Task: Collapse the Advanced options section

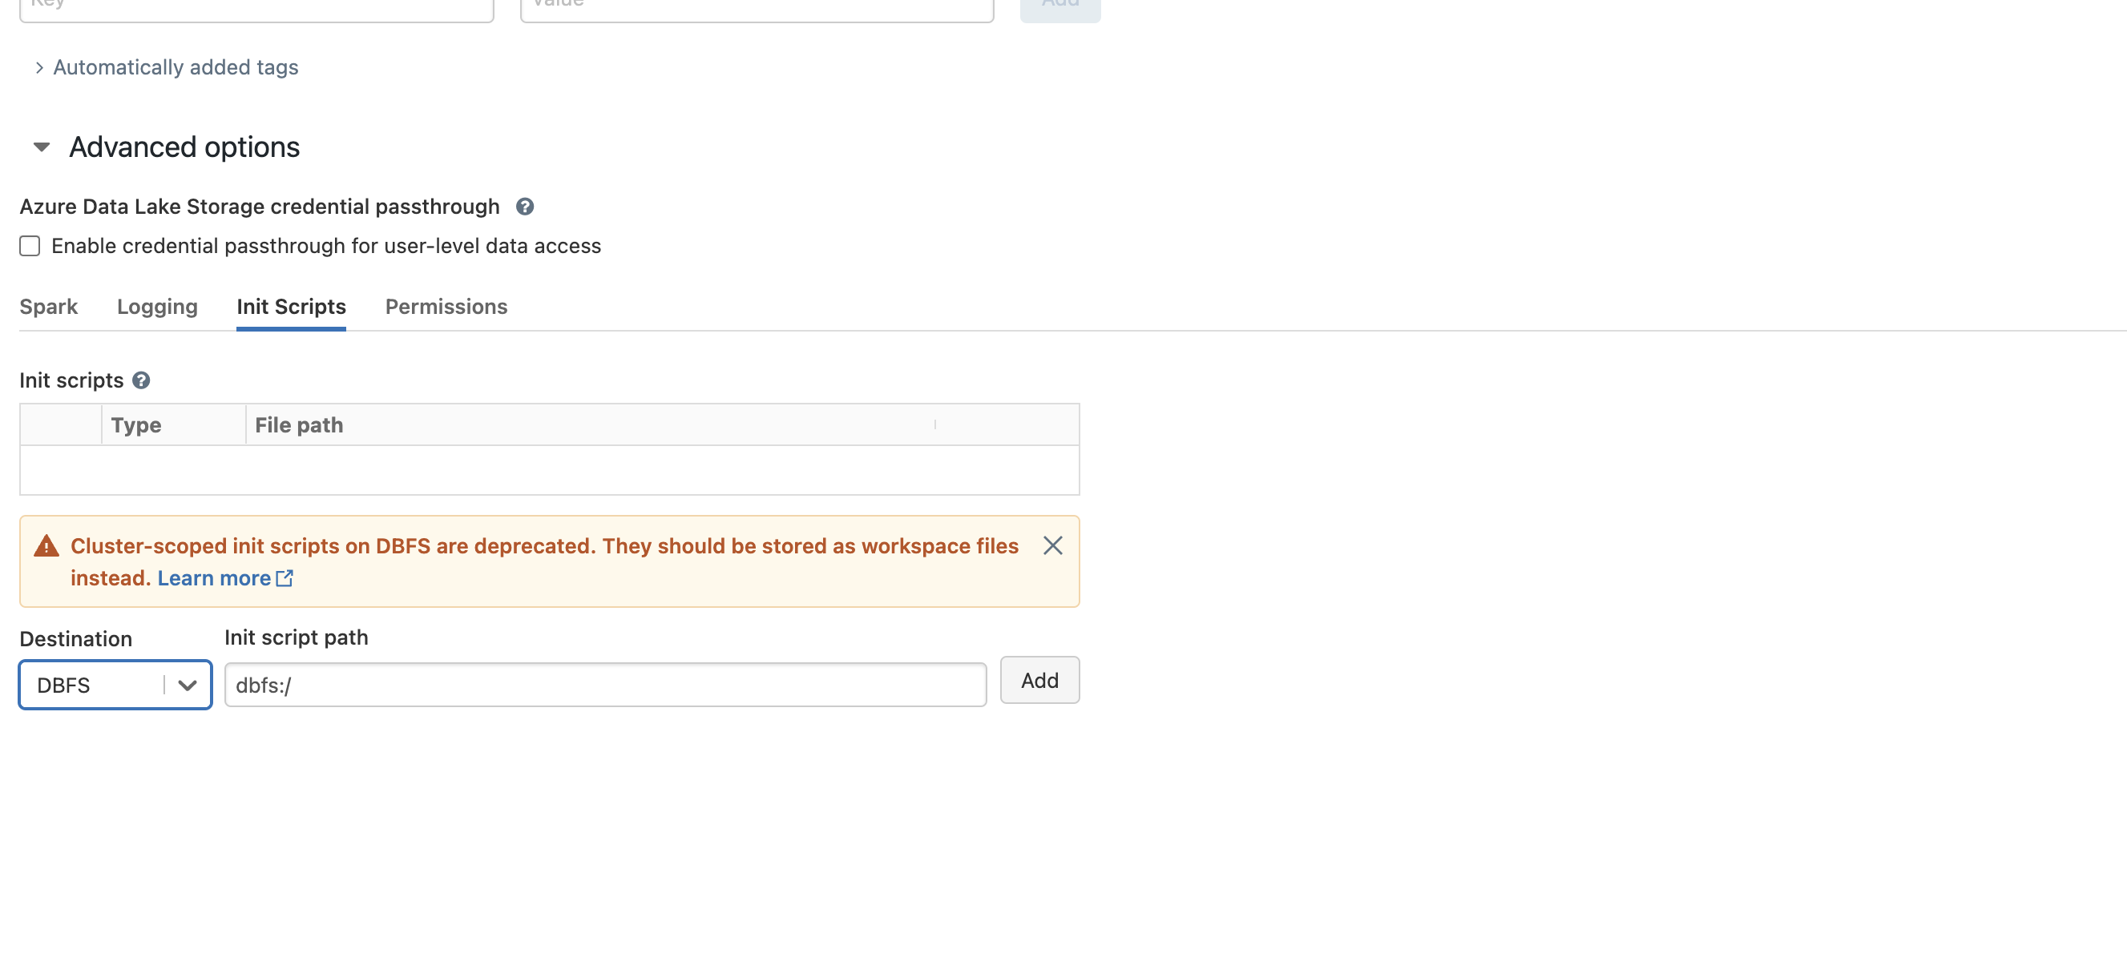Action: pos(42,147)
